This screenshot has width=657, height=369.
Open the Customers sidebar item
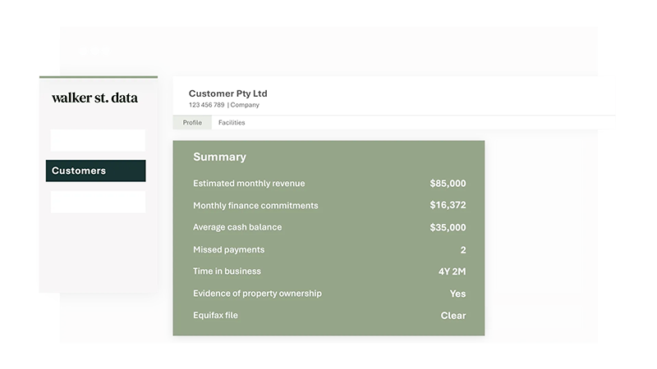click(x=95, y=171)
